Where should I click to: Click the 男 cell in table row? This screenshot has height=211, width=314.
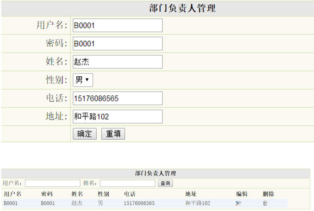(100, 203)
